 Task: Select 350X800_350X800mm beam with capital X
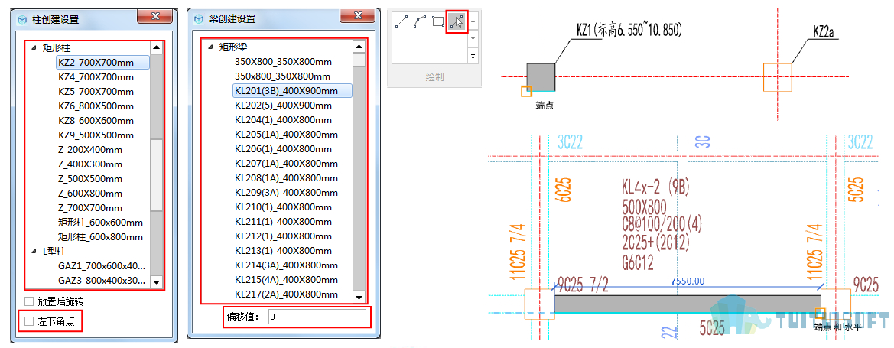coord(283,62)
